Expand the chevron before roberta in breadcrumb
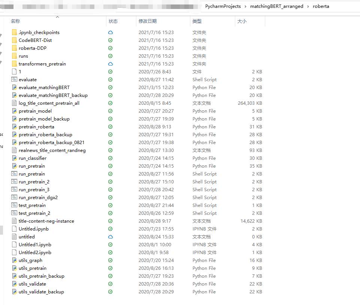 tap(308, 6)
